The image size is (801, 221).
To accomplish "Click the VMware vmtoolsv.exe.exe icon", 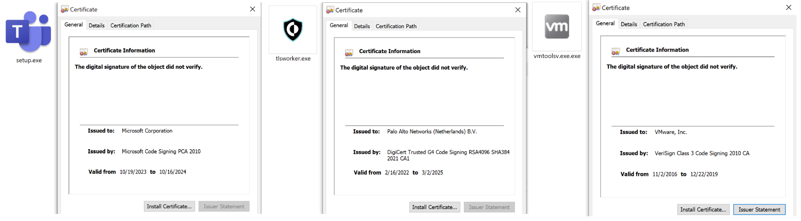I will pos(557,27).
